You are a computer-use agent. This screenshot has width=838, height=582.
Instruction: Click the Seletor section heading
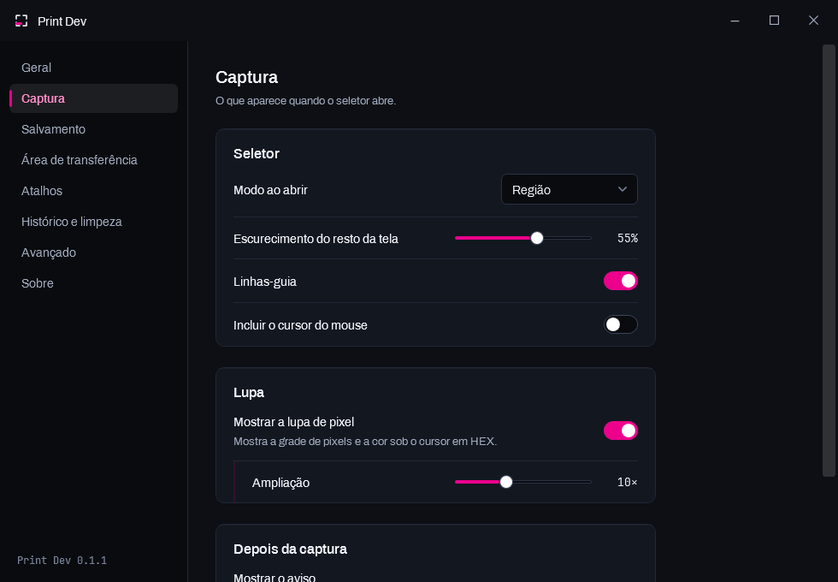(x=257, y=153)
